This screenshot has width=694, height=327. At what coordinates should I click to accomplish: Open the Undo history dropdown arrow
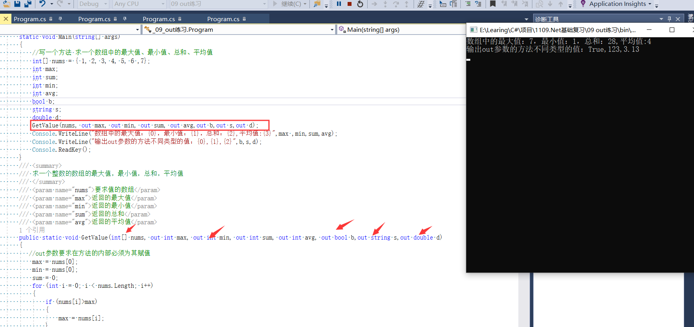click(x=52, y=4)
